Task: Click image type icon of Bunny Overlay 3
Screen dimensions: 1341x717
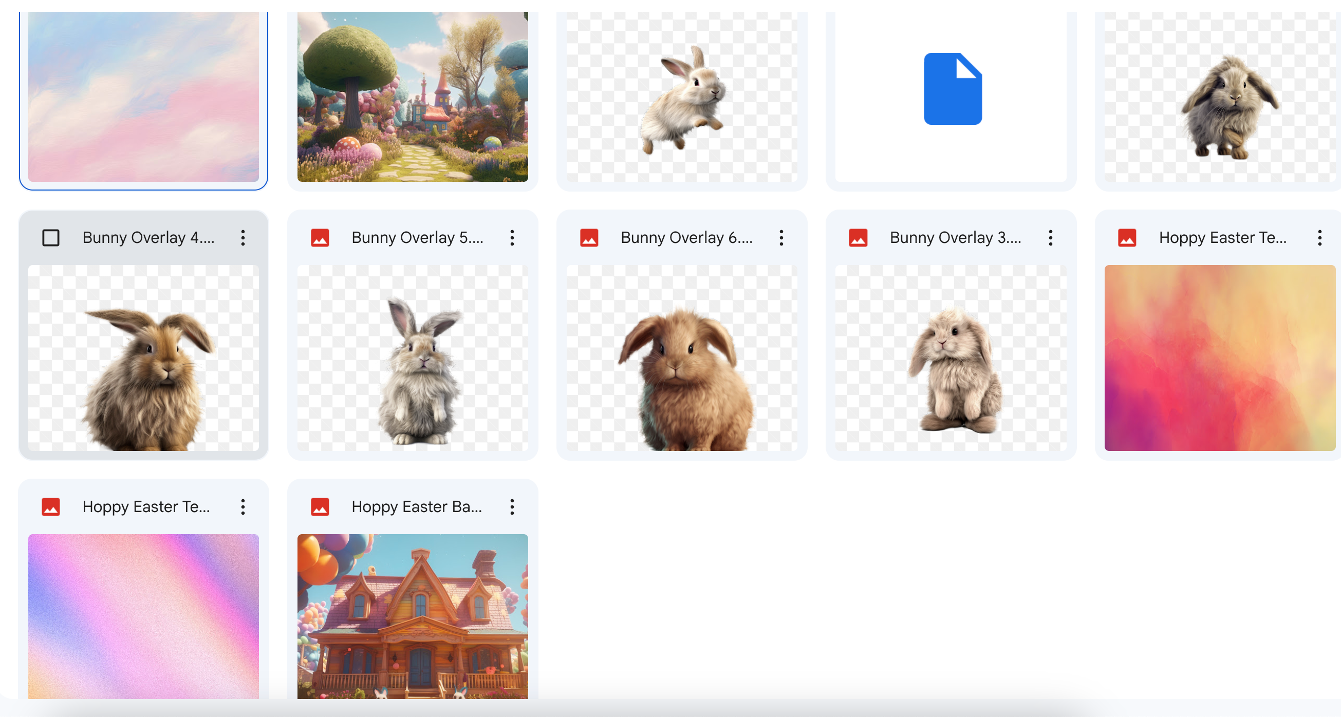Action: click(x=858, y=238)
